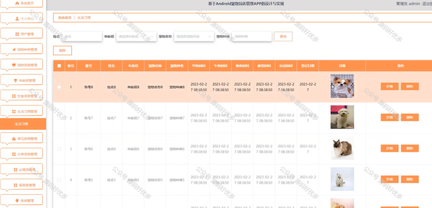Image resolution: width=432 pixels, height=208 pixels.
Task: Open the dog cover image in row 1
Action: click(x=342, y=86)
